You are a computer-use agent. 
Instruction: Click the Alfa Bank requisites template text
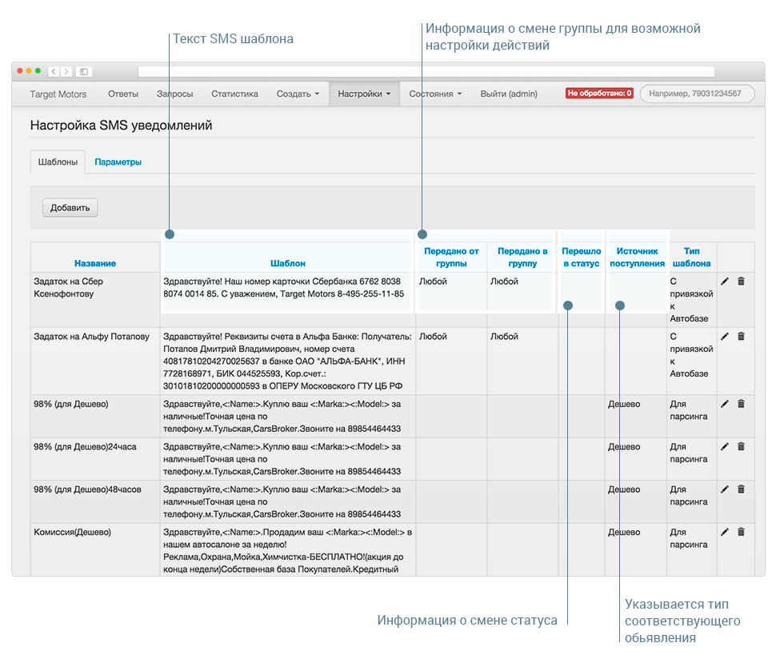tap(287, 361)
